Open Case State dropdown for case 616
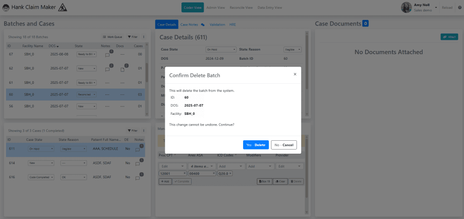 [41, 177]
